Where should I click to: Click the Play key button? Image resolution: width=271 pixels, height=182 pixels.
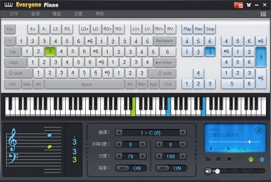point(187,29)
